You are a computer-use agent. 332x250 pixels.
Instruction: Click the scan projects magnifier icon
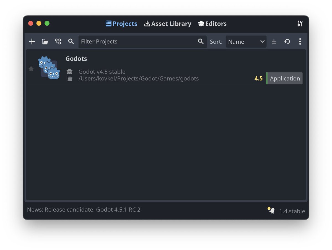(x=71, y=41)
